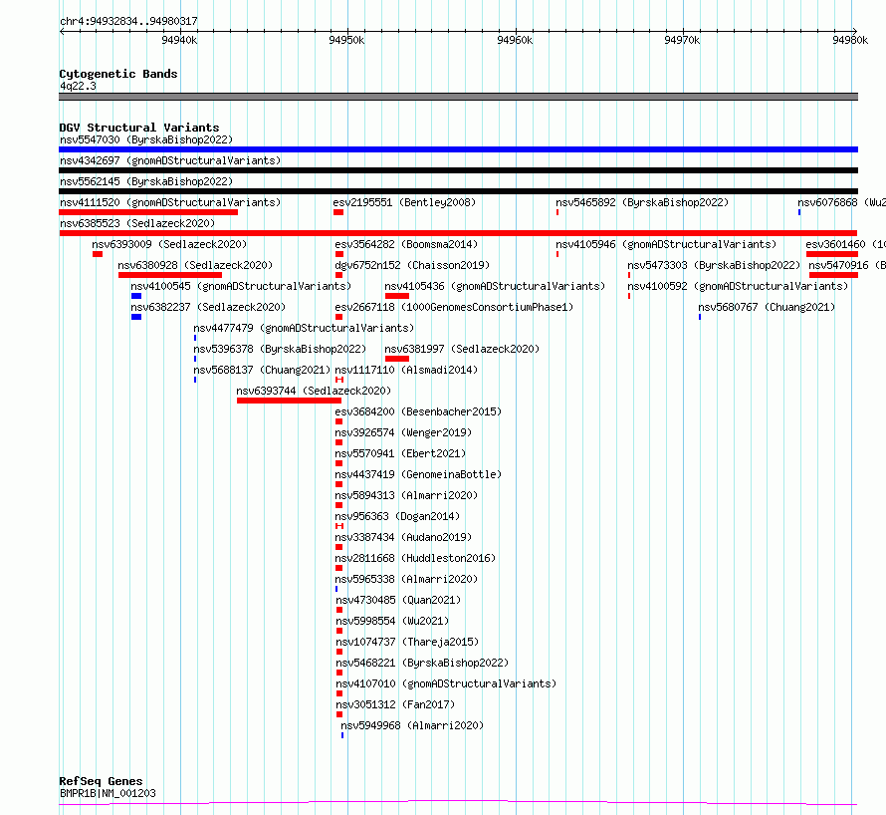The image size is (886, 815).
Task: Click nsv5688137 (Chuang2021) label
Action: point(262,370)
